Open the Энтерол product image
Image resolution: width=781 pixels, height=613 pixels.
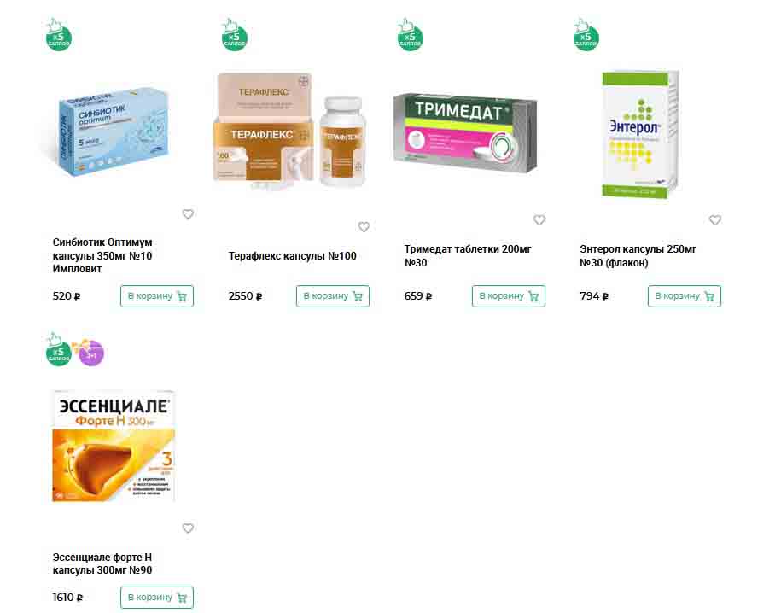pyautogui.click(x=640, y=135)
